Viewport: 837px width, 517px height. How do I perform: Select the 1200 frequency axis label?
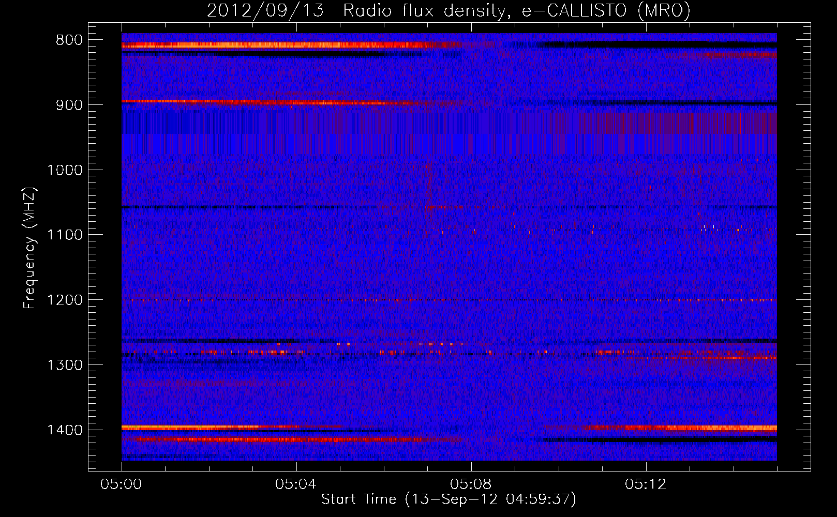(65, 300)
